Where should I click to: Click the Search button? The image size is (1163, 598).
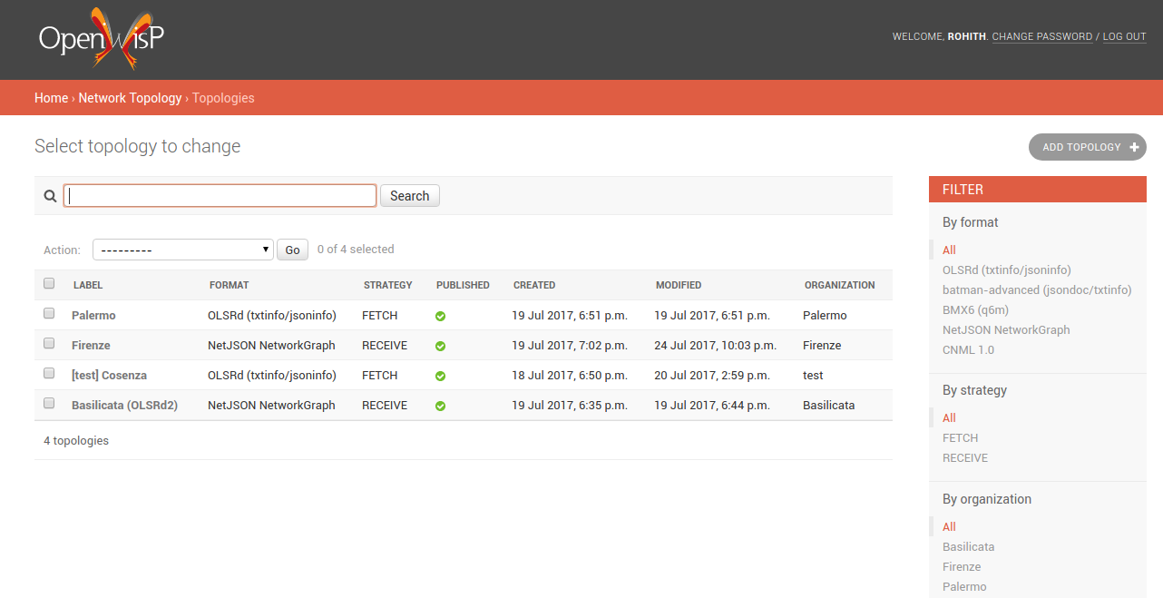(x=410, y=196)
